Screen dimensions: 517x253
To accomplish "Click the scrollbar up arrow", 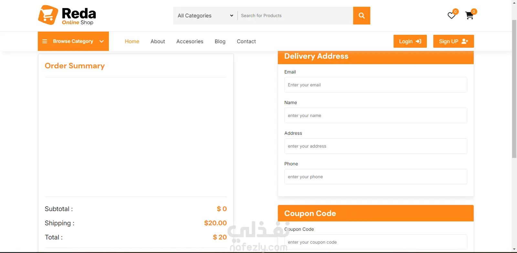I will (x=514, y=3).
